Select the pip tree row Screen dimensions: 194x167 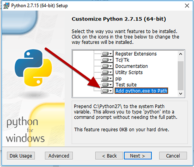[x=118, y=78]
